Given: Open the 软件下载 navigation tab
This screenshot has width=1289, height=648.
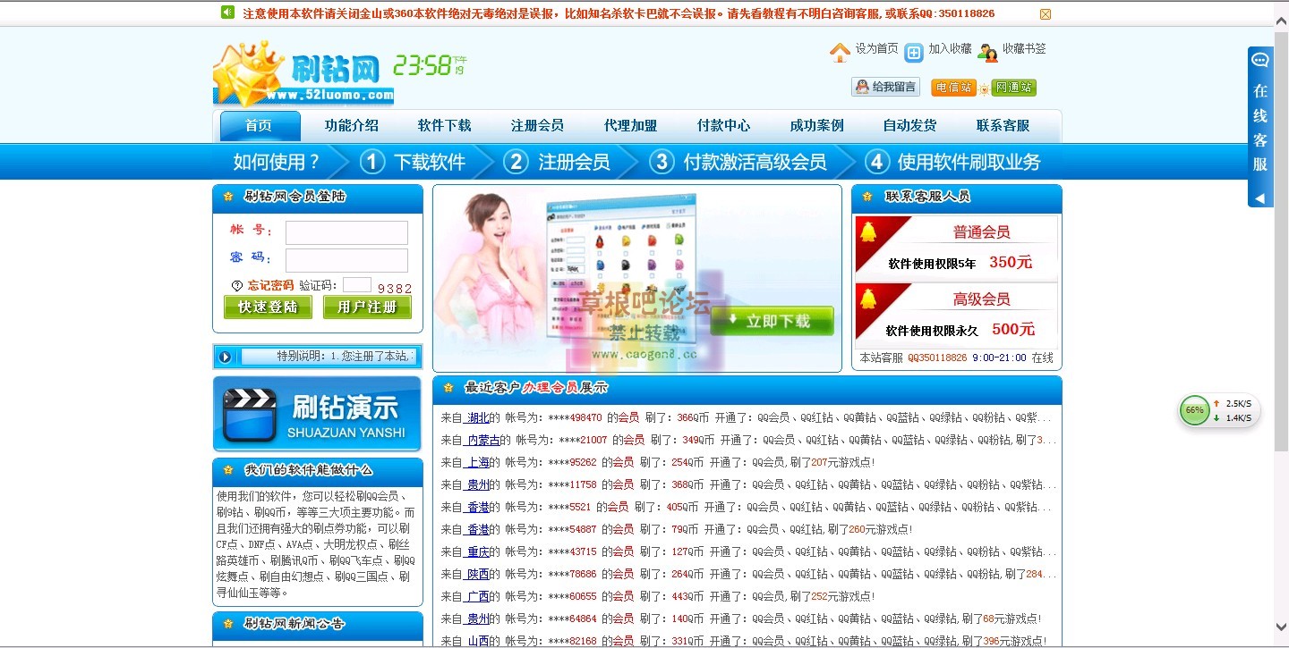Looking at the screenshot, I should coord(444,126).
